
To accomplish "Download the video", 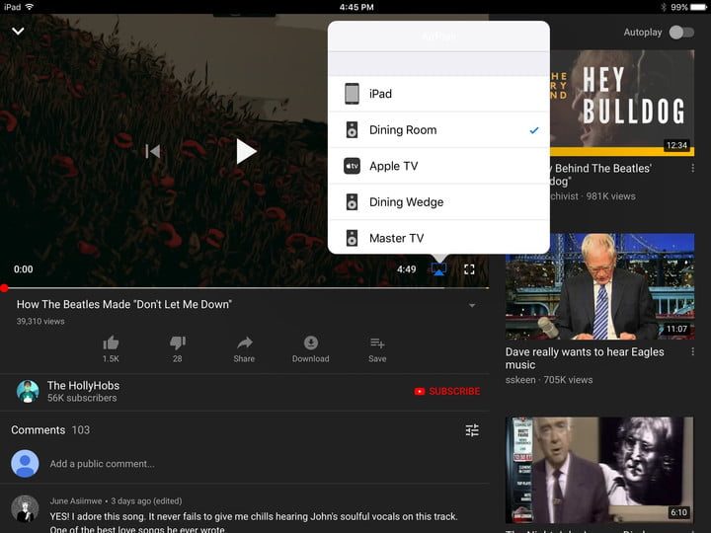I will (x=311, y=349).
